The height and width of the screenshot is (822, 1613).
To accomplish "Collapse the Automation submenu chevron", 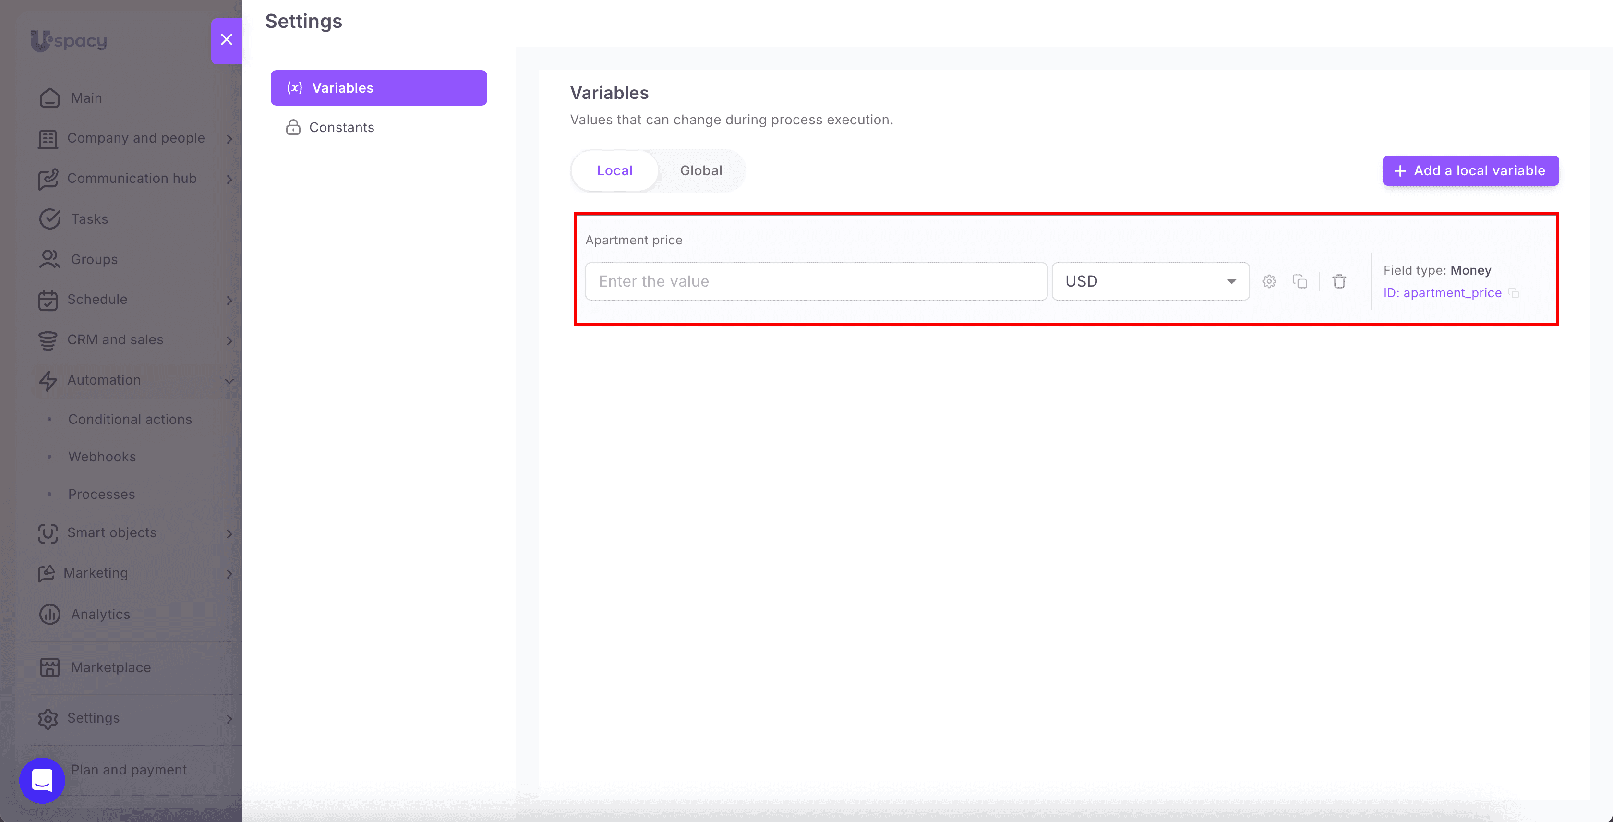I will click(229, 381).
